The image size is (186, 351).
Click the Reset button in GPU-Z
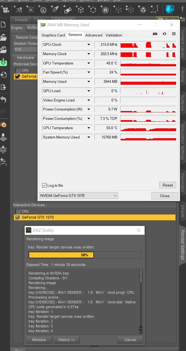click(x=168, y=185)
